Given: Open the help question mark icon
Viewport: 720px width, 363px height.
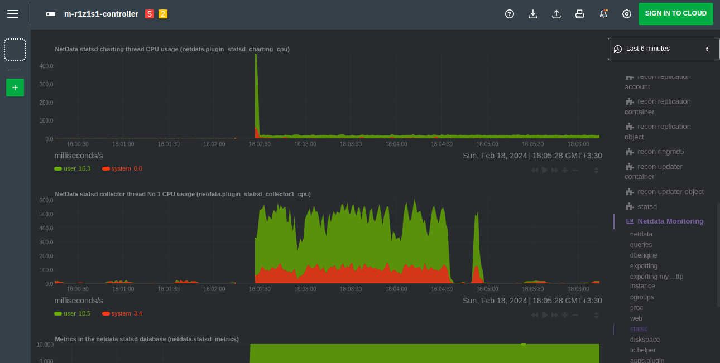Looking at the screenshot, I should tap(509, 14).
